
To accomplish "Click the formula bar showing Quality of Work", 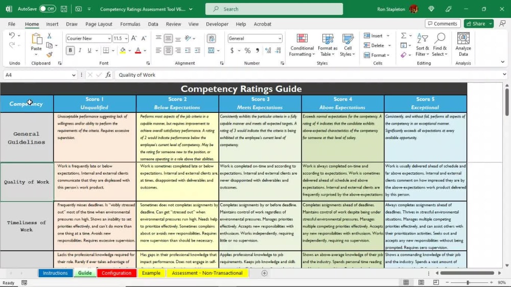I will click(308, 75).
